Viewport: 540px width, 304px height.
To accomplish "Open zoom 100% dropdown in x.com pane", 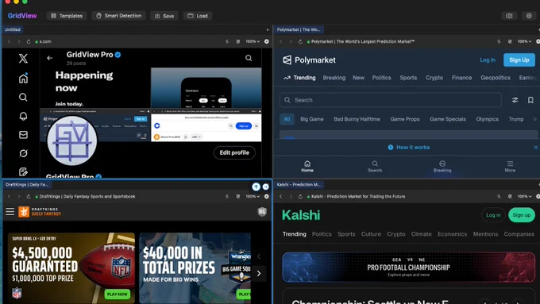I will [253, 41].
